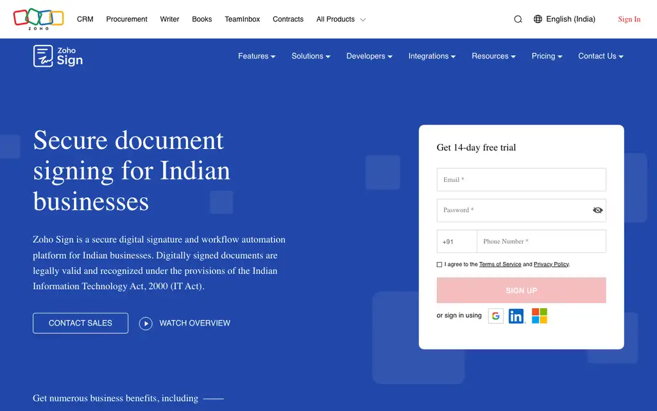Sign in using the LinkedIn icon

(516, 316)
